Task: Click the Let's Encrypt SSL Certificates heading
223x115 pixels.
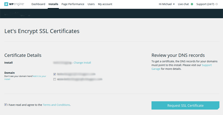Action: point(42,31)
